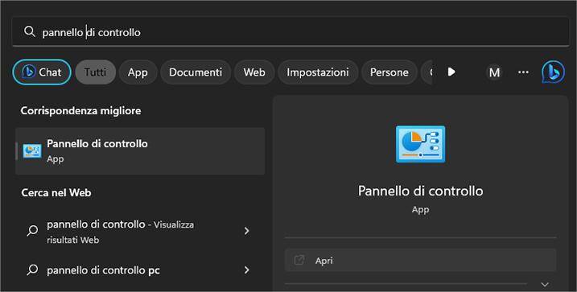This screenshot has height=292, width=577.
Task: Click small Control Panel icon in results
Action: pyautogui.click(x=32, y=150)
